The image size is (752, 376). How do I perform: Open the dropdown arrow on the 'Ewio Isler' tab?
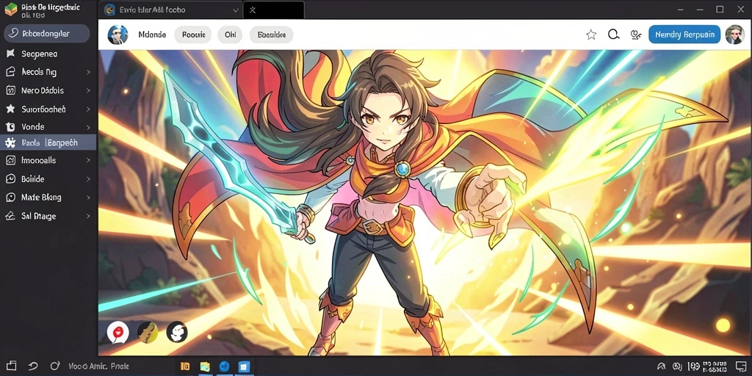[x=235, y=10]
